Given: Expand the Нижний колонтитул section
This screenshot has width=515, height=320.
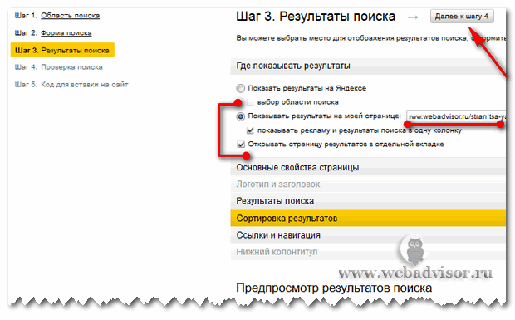Looking at the screenshot, I should point(368,252).
